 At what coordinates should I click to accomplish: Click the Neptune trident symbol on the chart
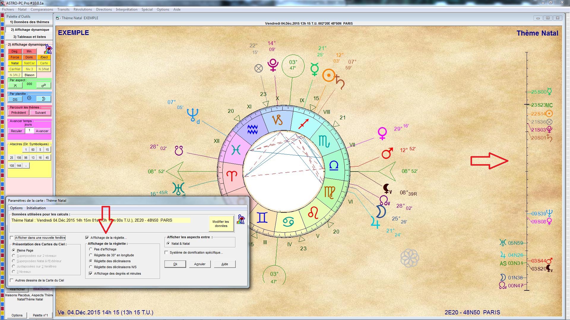pos(192,115)
